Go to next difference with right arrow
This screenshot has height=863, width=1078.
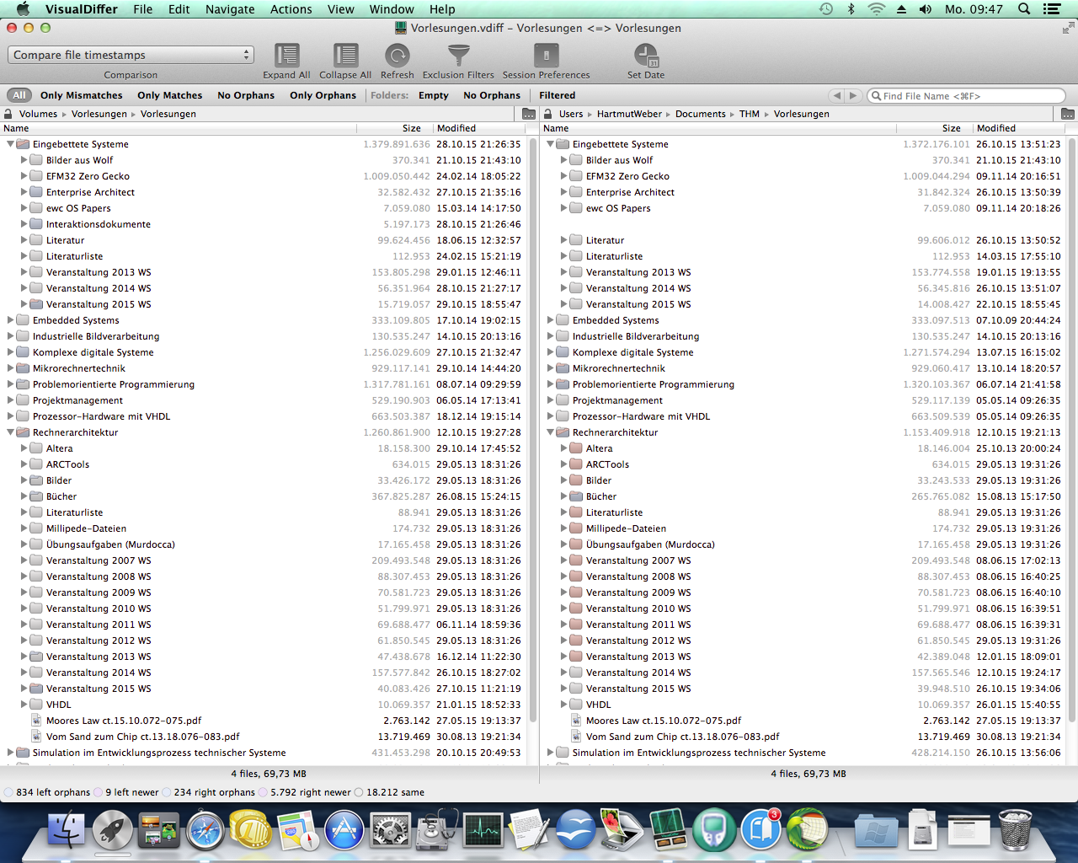tap(853, 95)
